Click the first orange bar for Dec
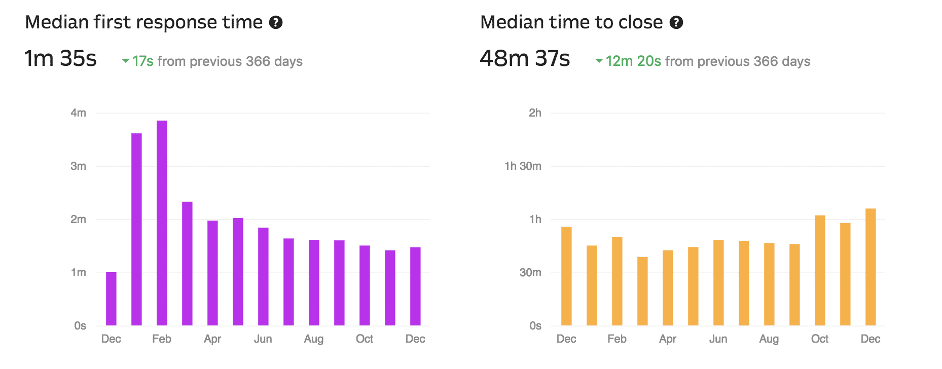Screen dimensions: 942x369 click(x=566, y=276)
